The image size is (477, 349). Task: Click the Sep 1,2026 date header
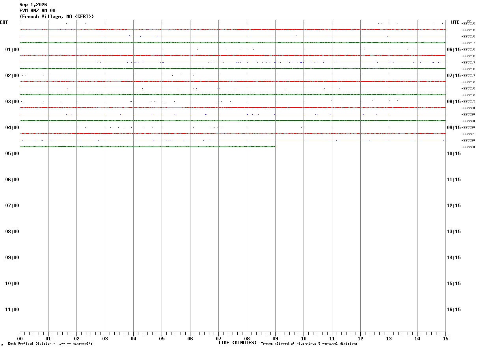[x=33, y=5]
